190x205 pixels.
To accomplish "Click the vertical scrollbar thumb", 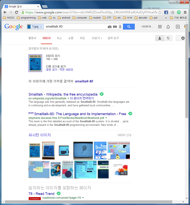I will 187,71.
